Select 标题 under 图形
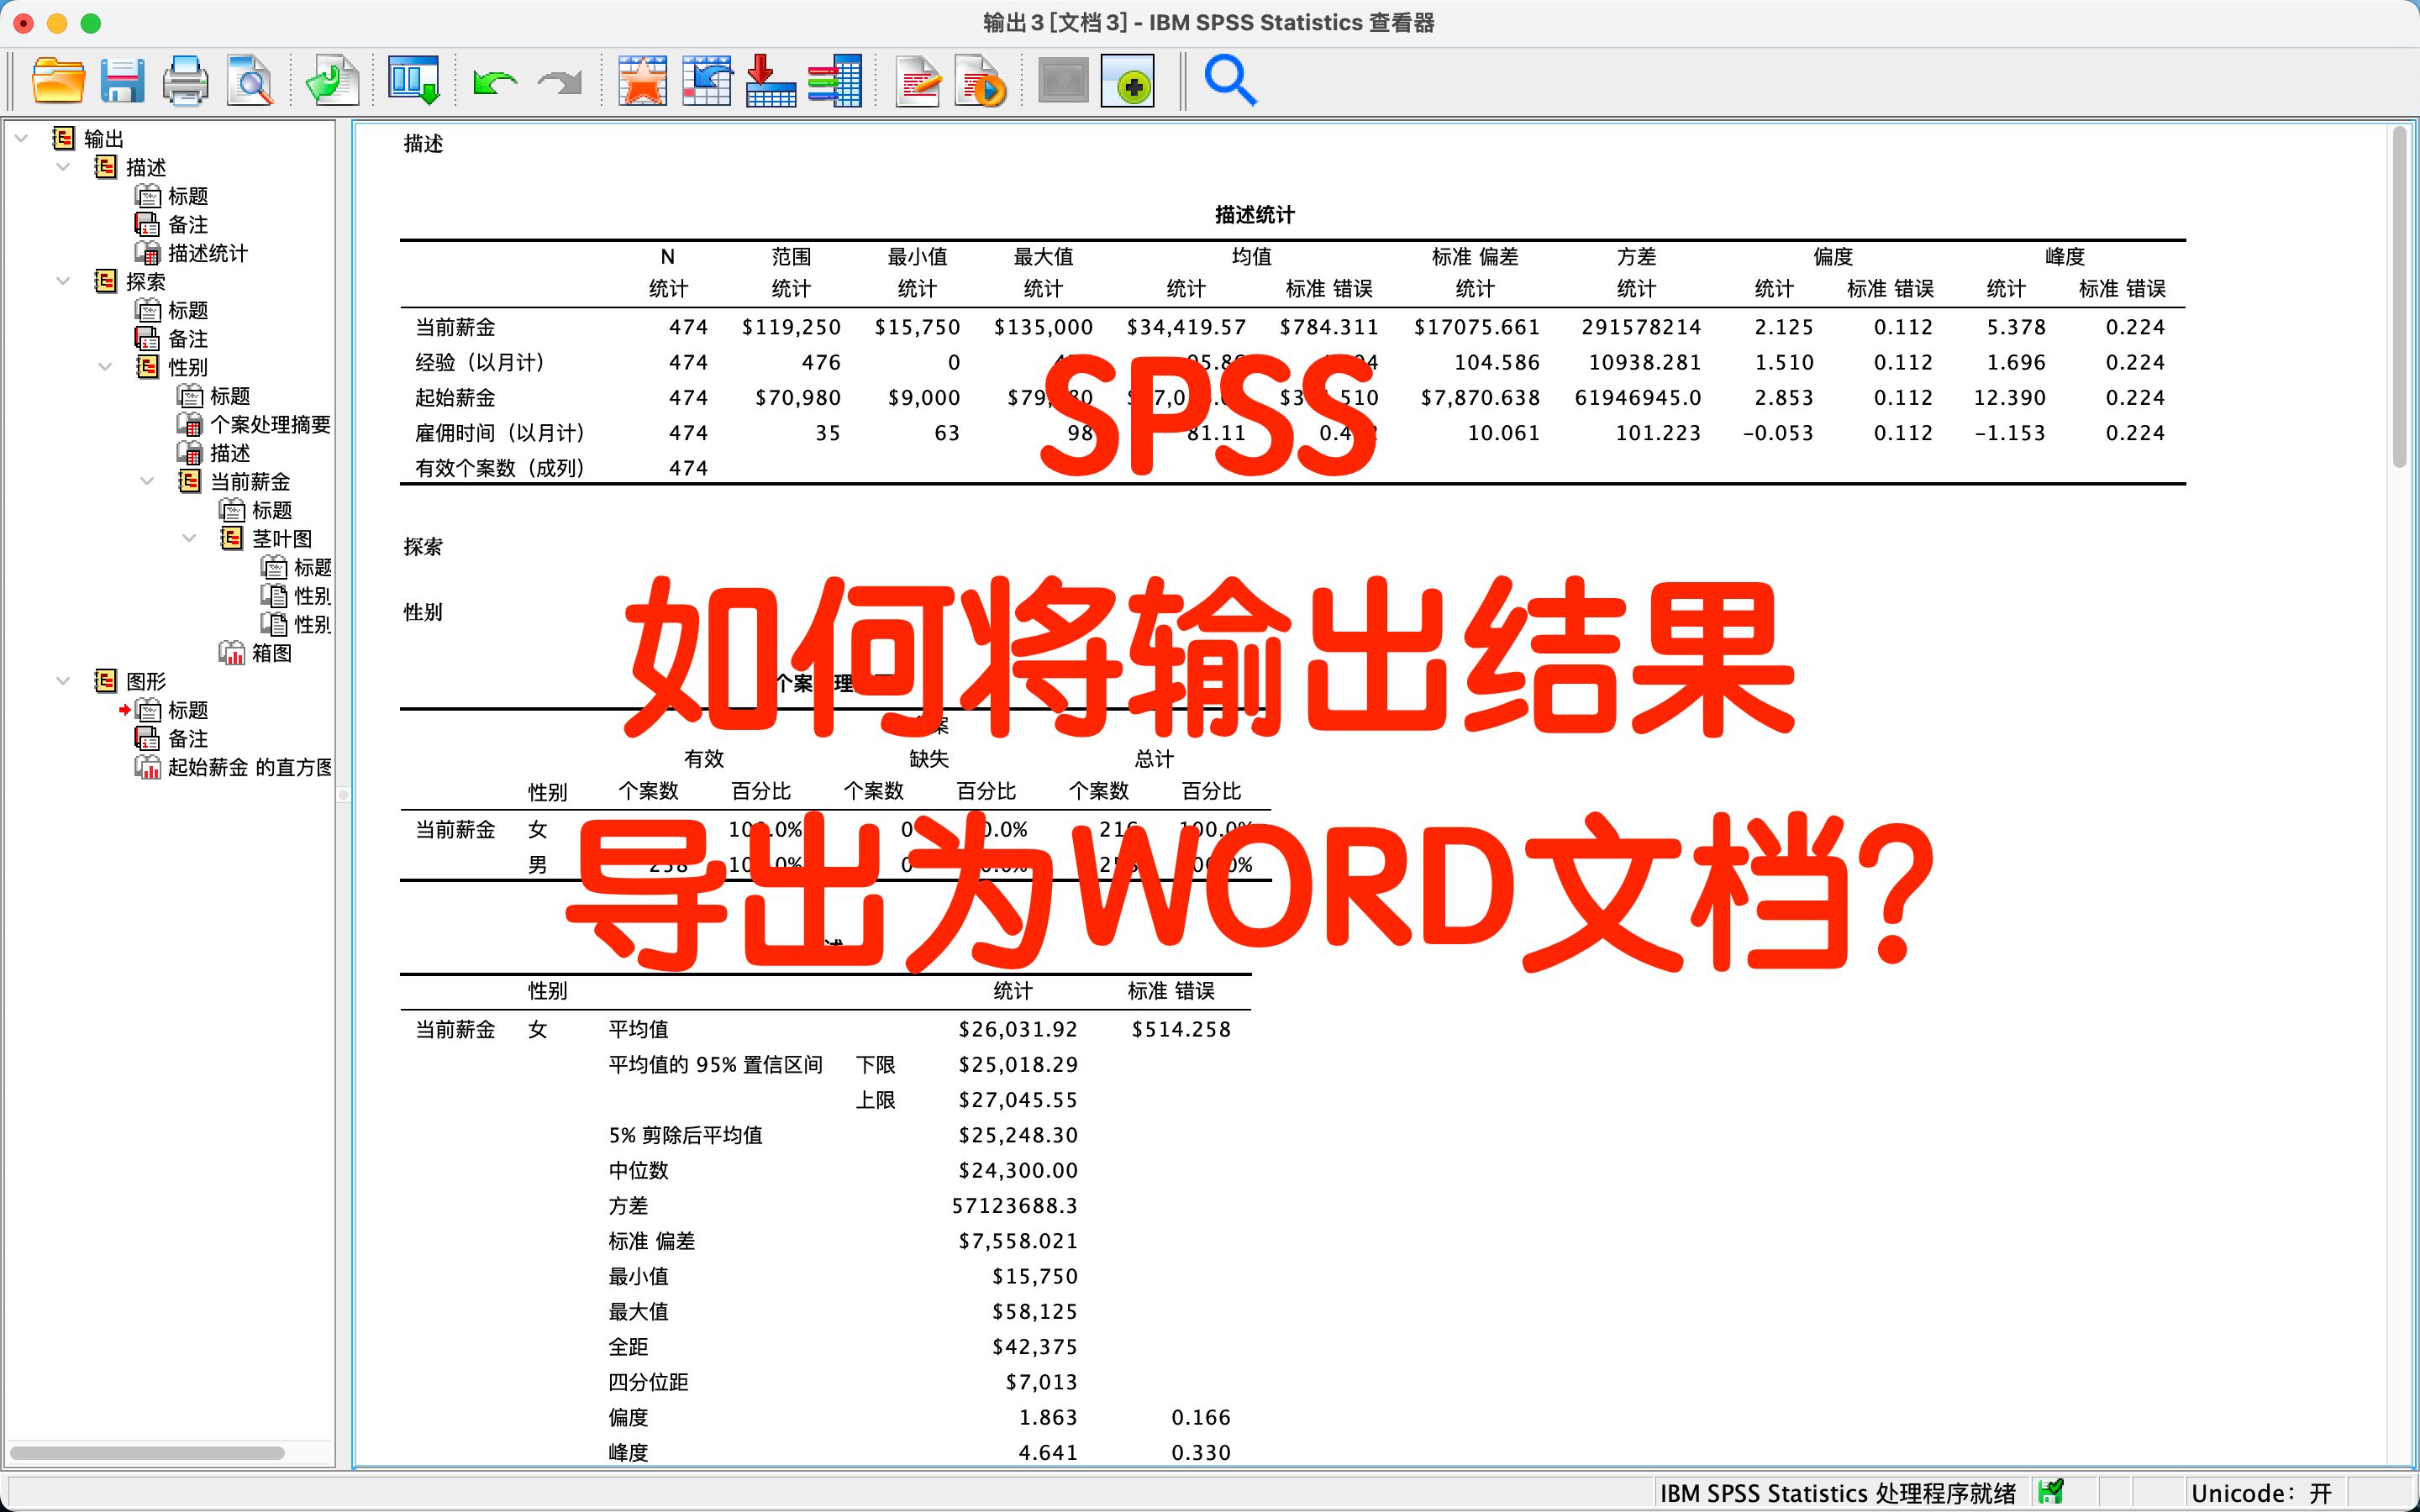 click(x=172, y=710)
